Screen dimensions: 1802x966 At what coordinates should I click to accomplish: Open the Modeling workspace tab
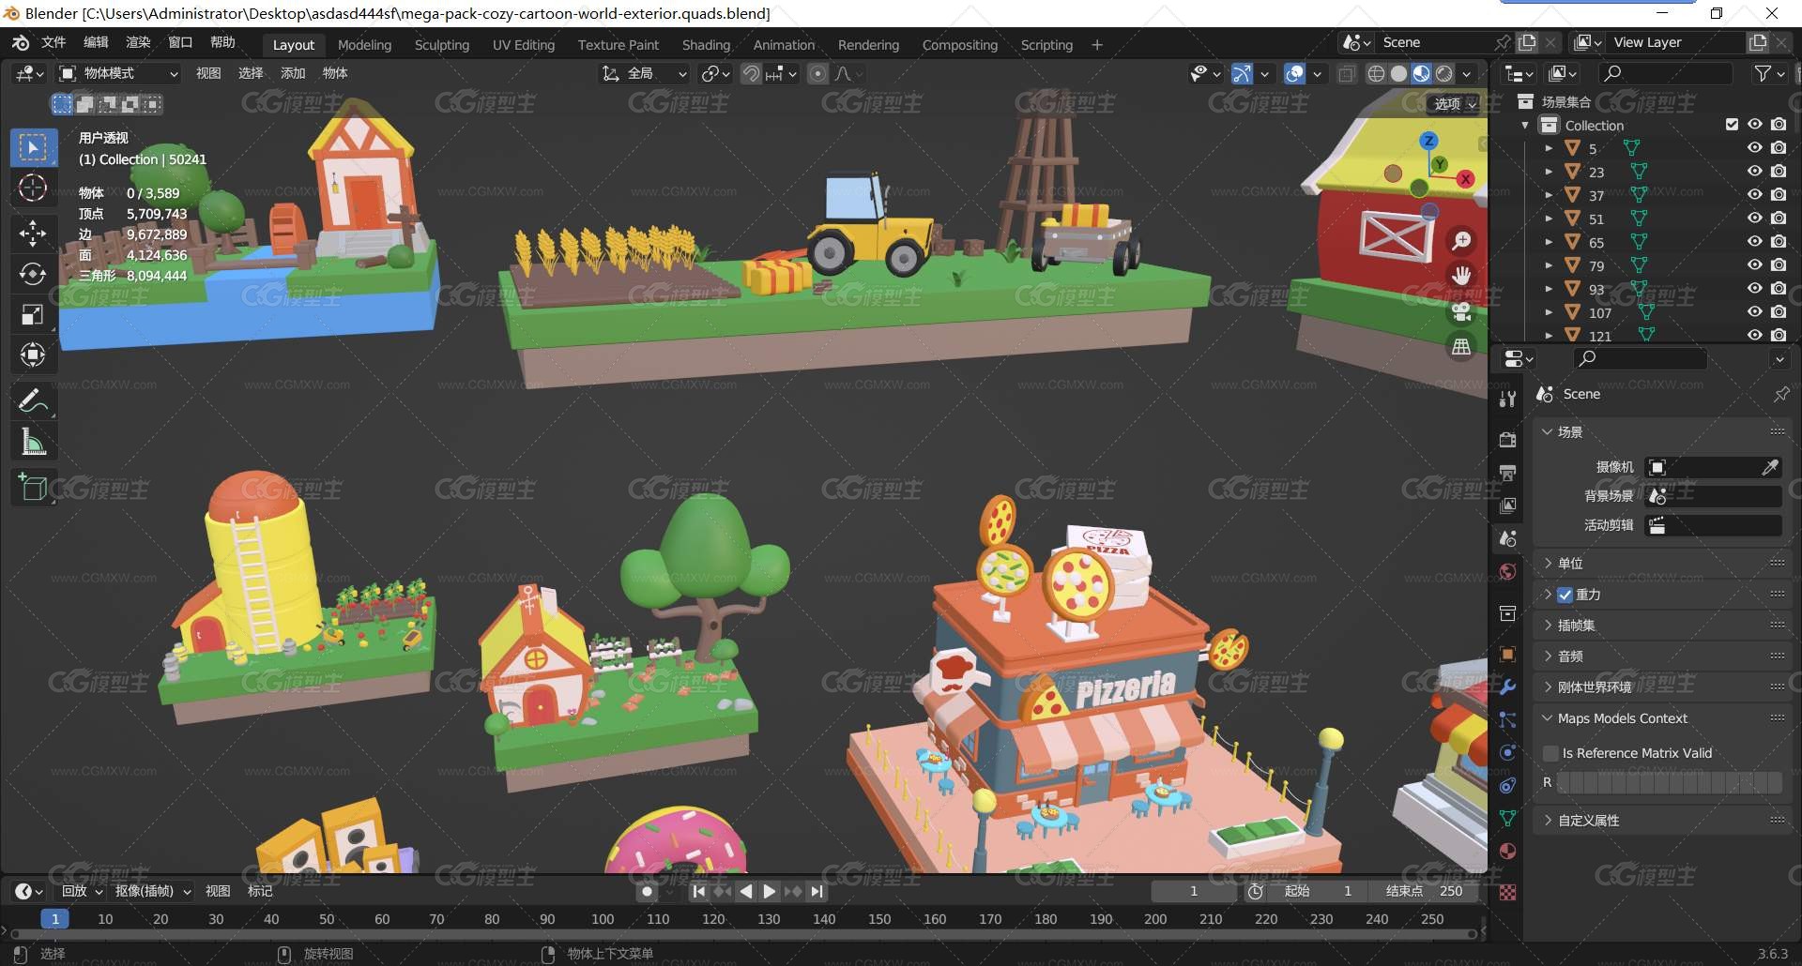click(x=364, y=45)
